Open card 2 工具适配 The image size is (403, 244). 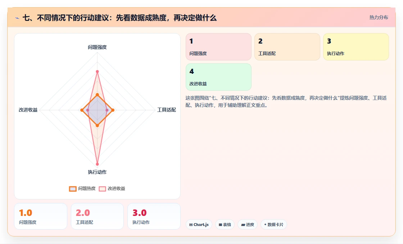pos(287,47)
